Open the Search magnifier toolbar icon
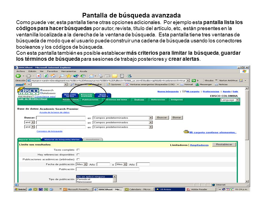 click(61, 76)
